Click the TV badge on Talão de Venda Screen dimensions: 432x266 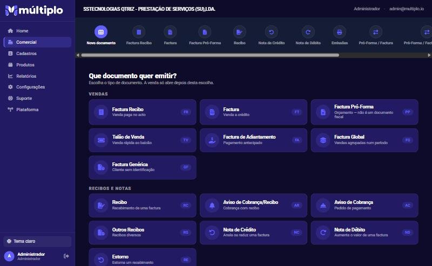tap(186, 140)
